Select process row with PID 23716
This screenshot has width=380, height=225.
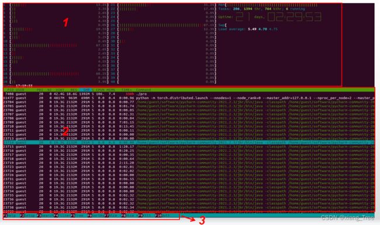pyautogui.click(x=189, y=151)
